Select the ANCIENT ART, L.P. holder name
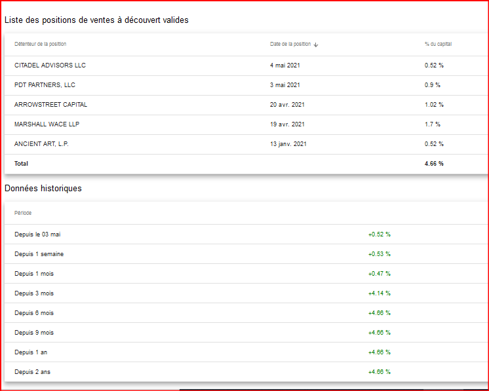 coord(41,144)
